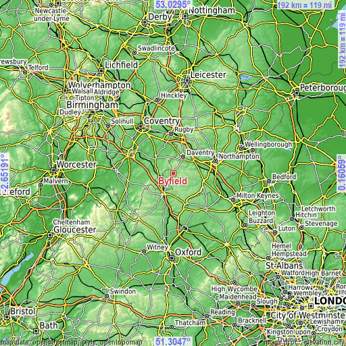Image resolution: width=346 pixels, height=346 pixels.
Task: Click the Daventry town marker circle
Action: (x=183, y=157)
